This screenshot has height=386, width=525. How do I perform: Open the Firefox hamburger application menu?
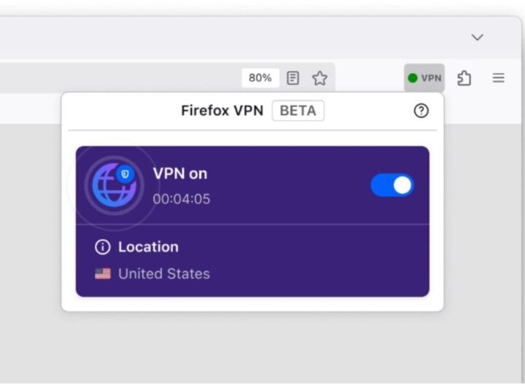[x=499, y=78]
